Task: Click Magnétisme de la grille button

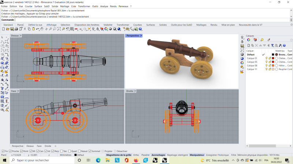Action: (119, 155)
